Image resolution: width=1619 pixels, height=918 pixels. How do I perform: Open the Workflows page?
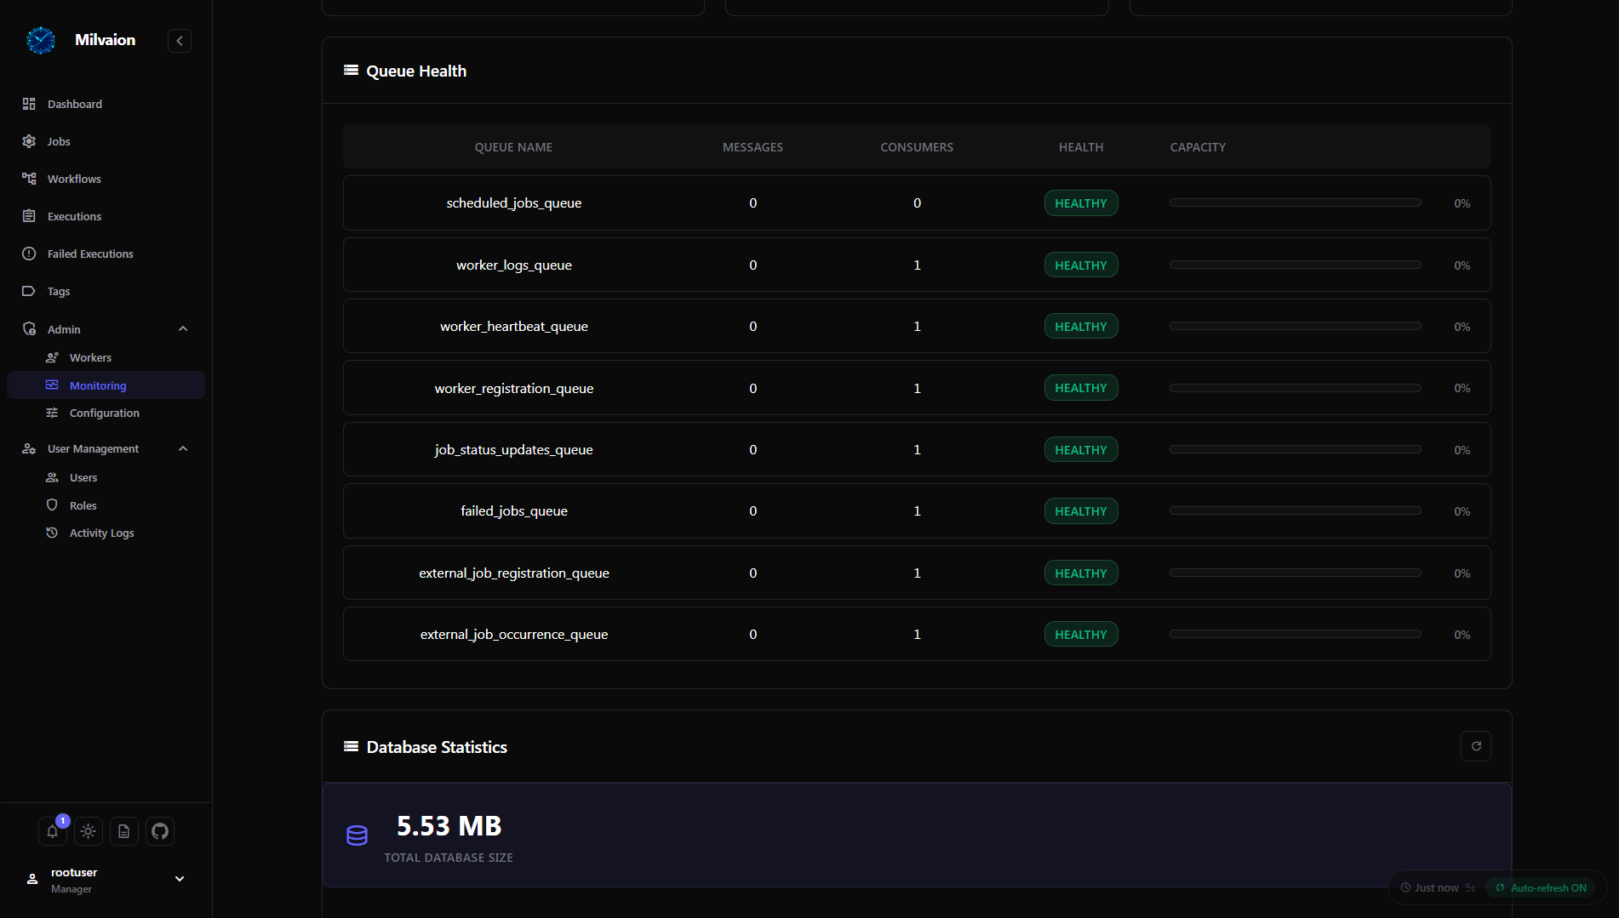pos(74,179)
